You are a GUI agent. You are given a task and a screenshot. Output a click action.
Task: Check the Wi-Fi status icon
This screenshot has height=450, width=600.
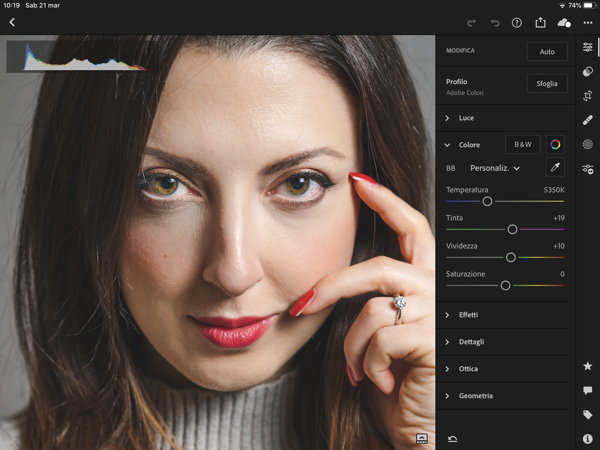click(x=562, y=6)
